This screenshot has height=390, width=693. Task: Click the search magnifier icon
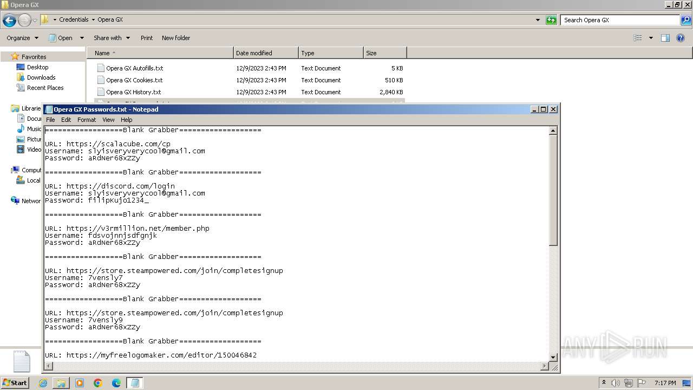click(685, 20)
